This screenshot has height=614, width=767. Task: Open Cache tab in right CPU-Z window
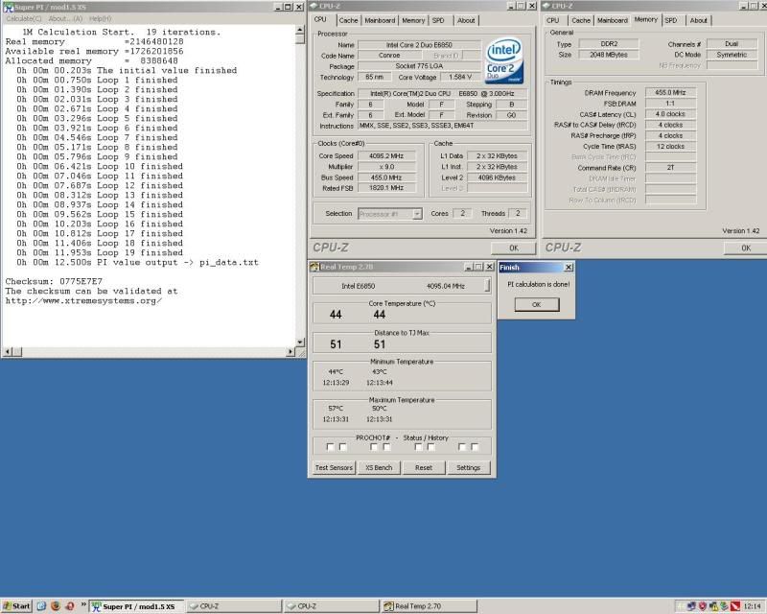point(581,20)
